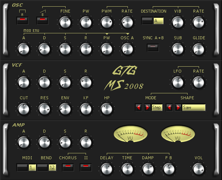The width and height of the screenshot is (222, 180).
Task: Click the MOD ENV PW amount knob
Action: click(107, 49)
